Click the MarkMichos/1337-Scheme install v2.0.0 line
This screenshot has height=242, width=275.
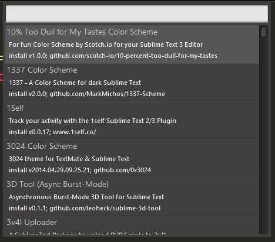tap(87, 94)
